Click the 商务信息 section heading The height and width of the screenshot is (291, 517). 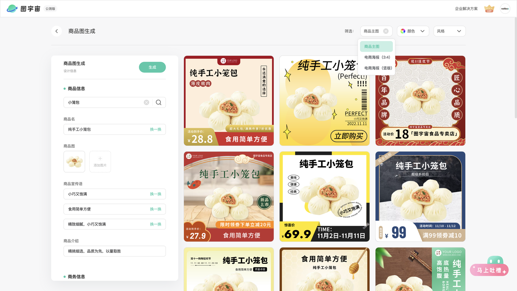click(76, 277)
